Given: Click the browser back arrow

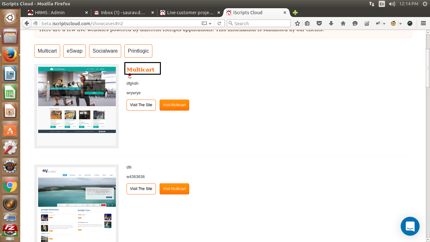Looking at the screenshot, I should [x=26, y=23].
